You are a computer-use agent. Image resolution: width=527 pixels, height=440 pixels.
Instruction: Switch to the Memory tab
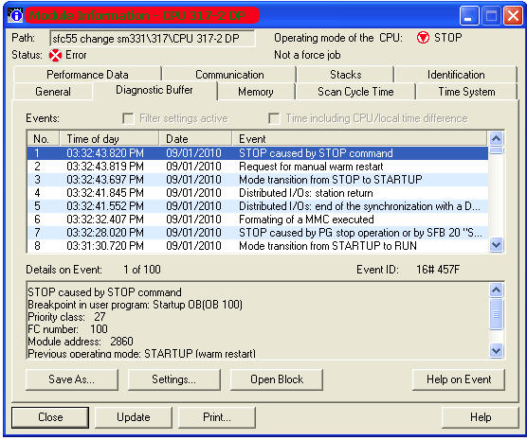tap(256, 92)
